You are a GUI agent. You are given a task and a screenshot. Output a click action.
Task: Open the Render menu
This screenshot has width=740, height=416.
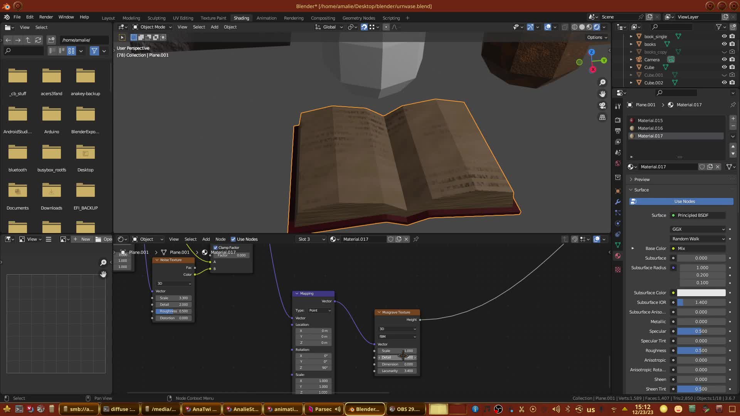point(46,17)
